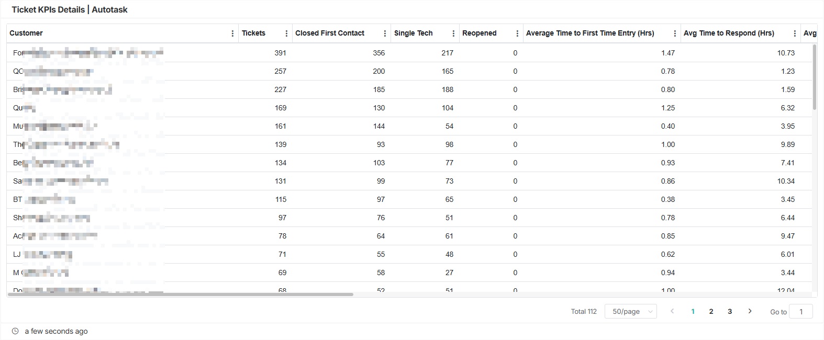Open the Avg Time to Respond column menu
The image size is (824, 340).
[794, 33]
